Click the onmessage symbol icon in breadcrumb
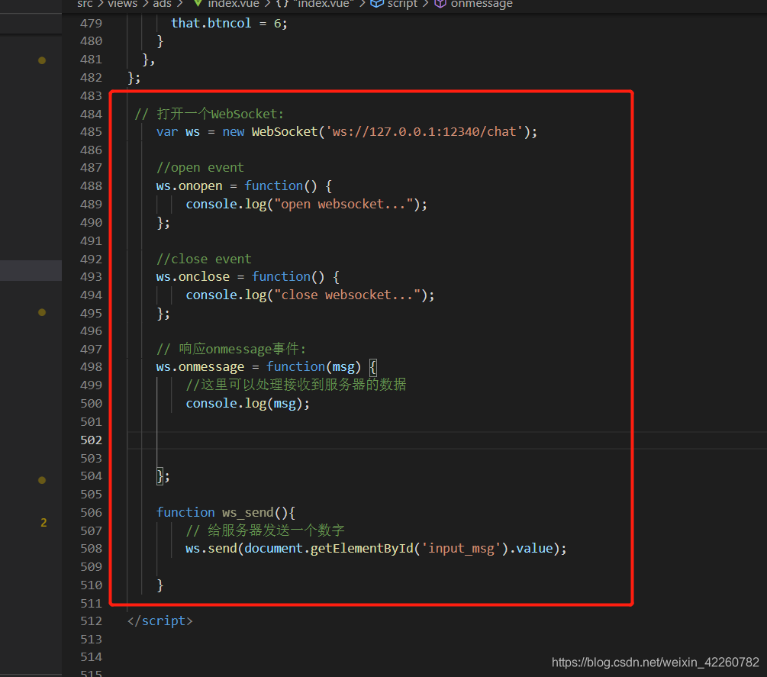Screen dimensions: 767x677 pyautogui.click(x=440, y=4)
